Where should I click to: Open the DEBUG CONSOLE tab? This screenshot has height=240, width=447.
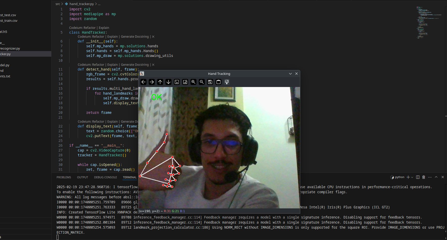[106, 177]
